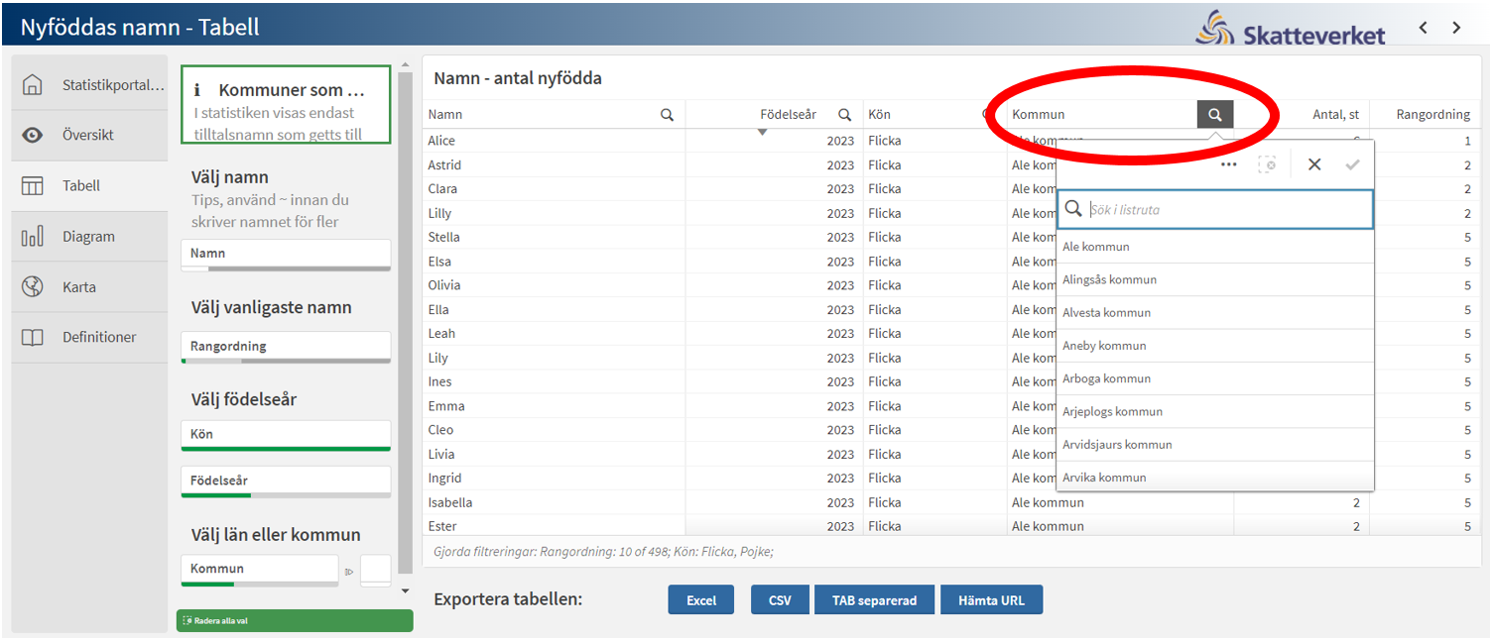Cancel selection with the X icon
The height and width of the screenshot is (642, 1493).
1314,164
